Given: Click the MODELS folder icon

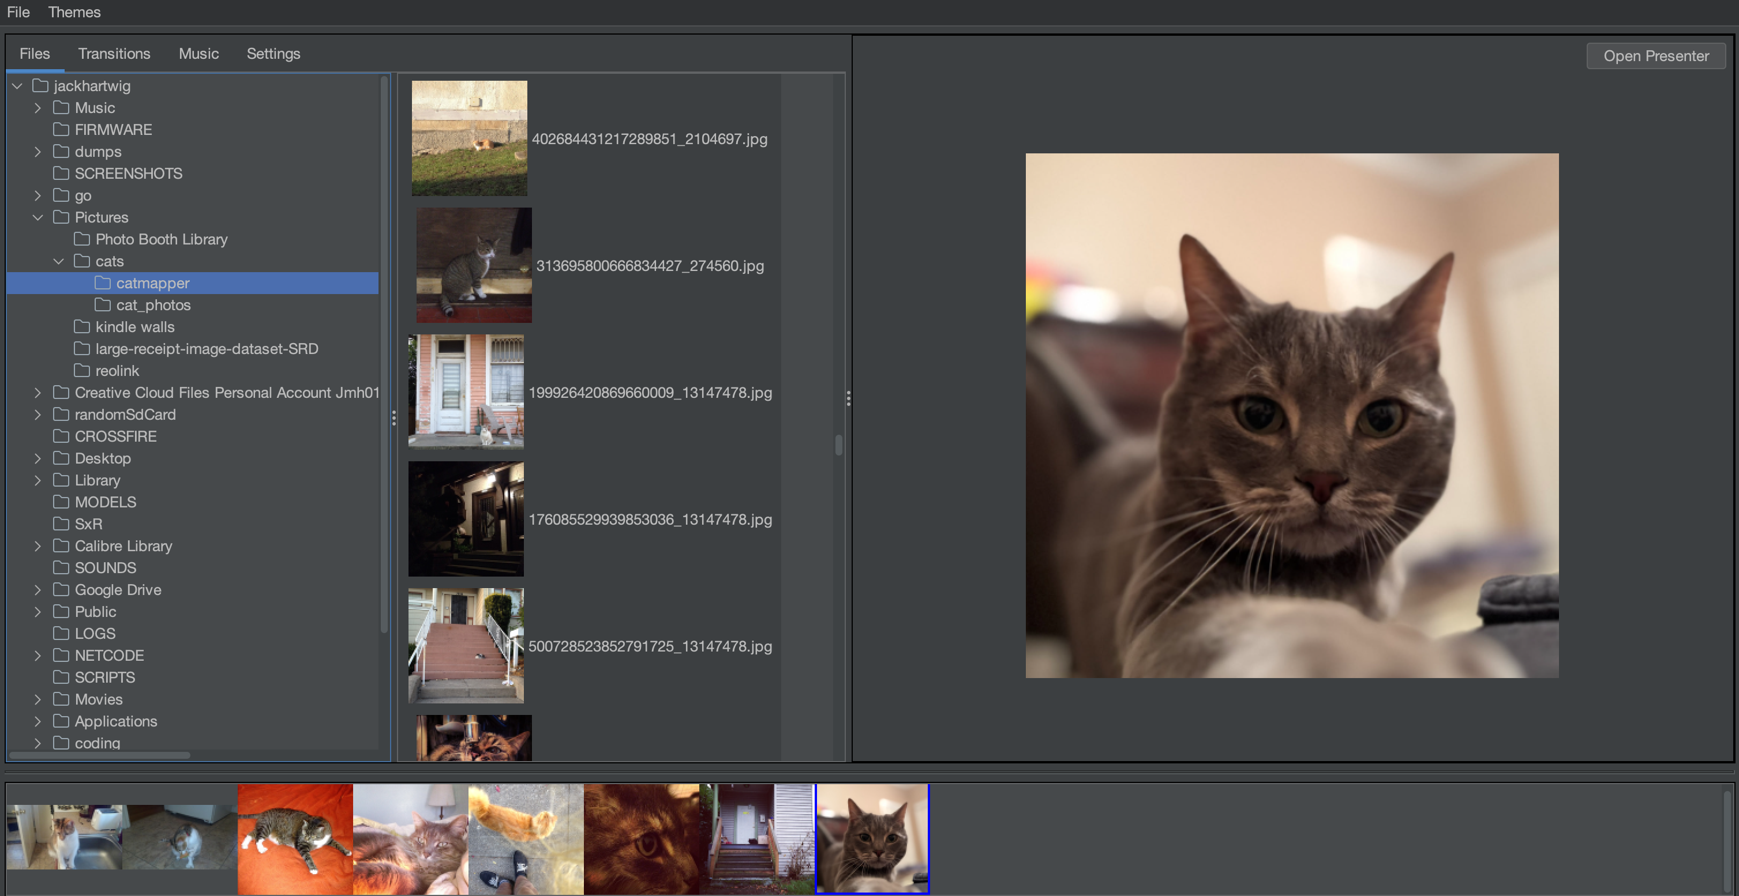Looking at the screenshot, I should [61, 502].
